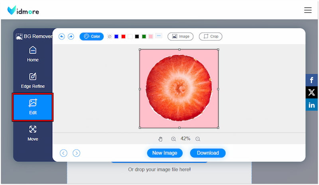Viewport: 319px width, 185px height.
Task: Choose the blue background color swatch
Action: [x=116, y=36]
